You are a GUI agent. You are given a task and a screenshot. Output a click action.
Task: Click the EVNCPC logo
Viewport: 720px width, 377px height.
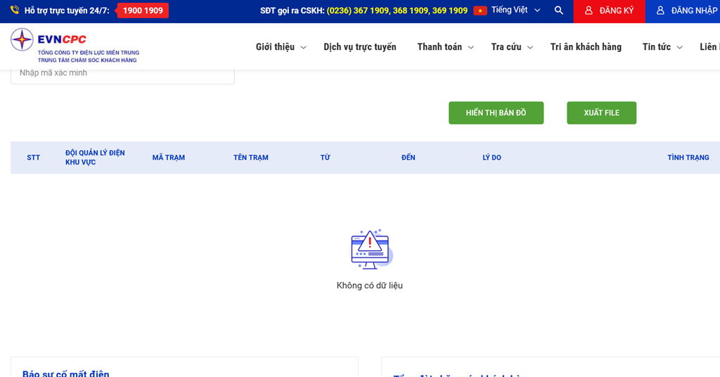click(75, 46)
